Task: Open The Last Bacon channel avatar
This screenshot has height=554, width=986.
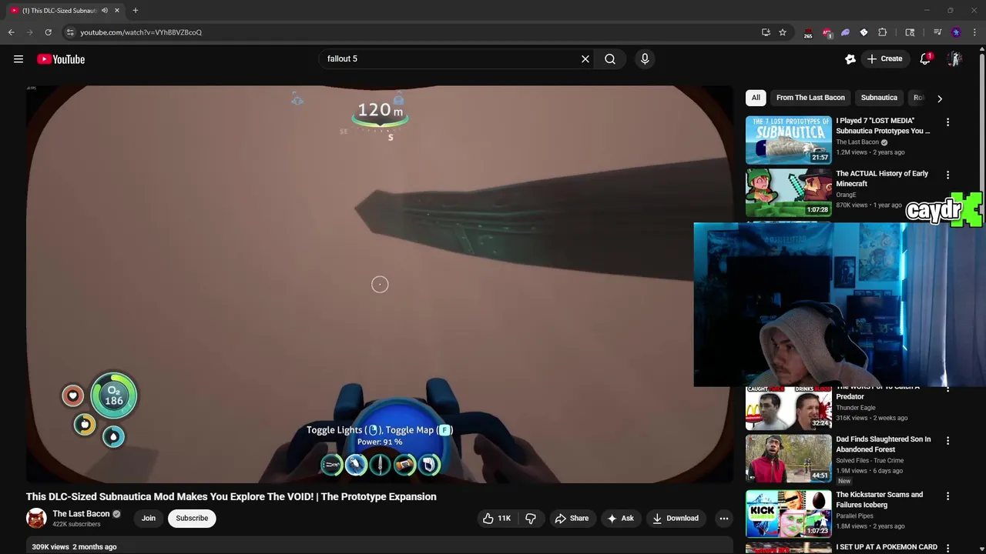Action: (x=36, y=518)
